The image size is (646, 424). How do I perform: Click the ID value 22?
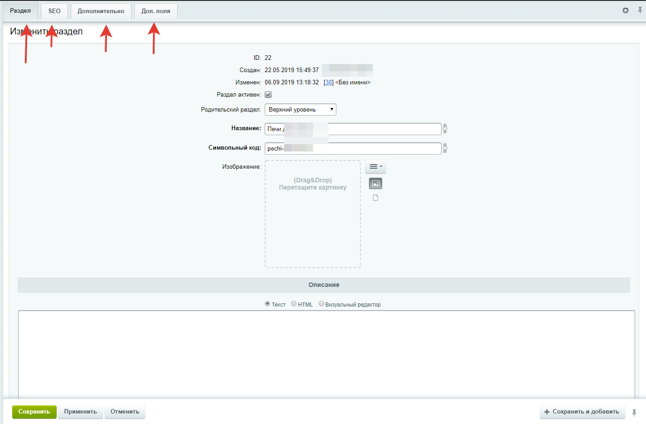268,58
